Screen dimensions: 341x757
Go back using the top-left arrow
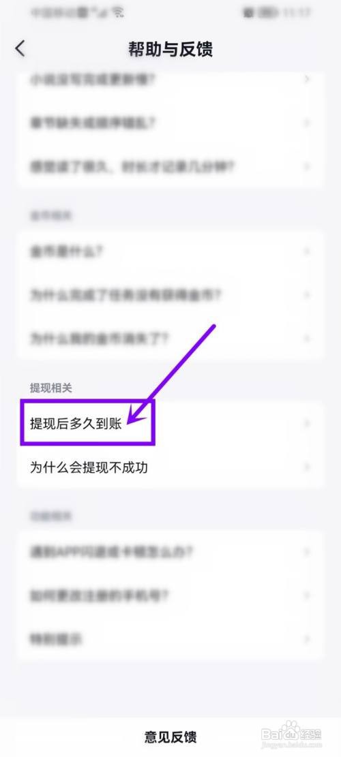20,49
